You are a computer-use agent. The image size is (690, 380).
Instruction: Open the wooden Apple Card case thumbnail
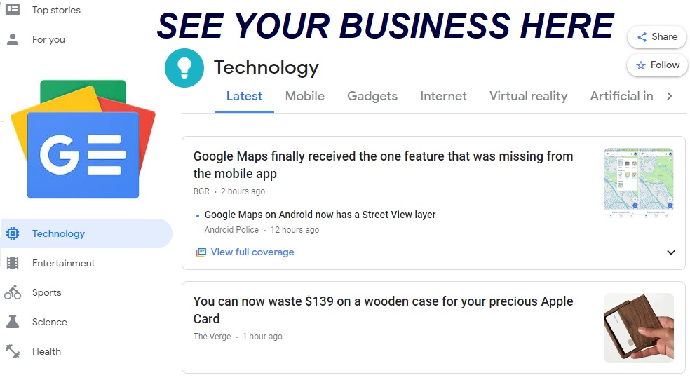639,328
